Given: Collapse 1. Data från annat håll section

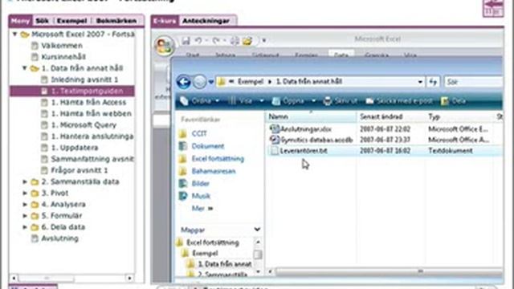Looking at the screenshot, I should pyautogui.click(x=25, y=68).
